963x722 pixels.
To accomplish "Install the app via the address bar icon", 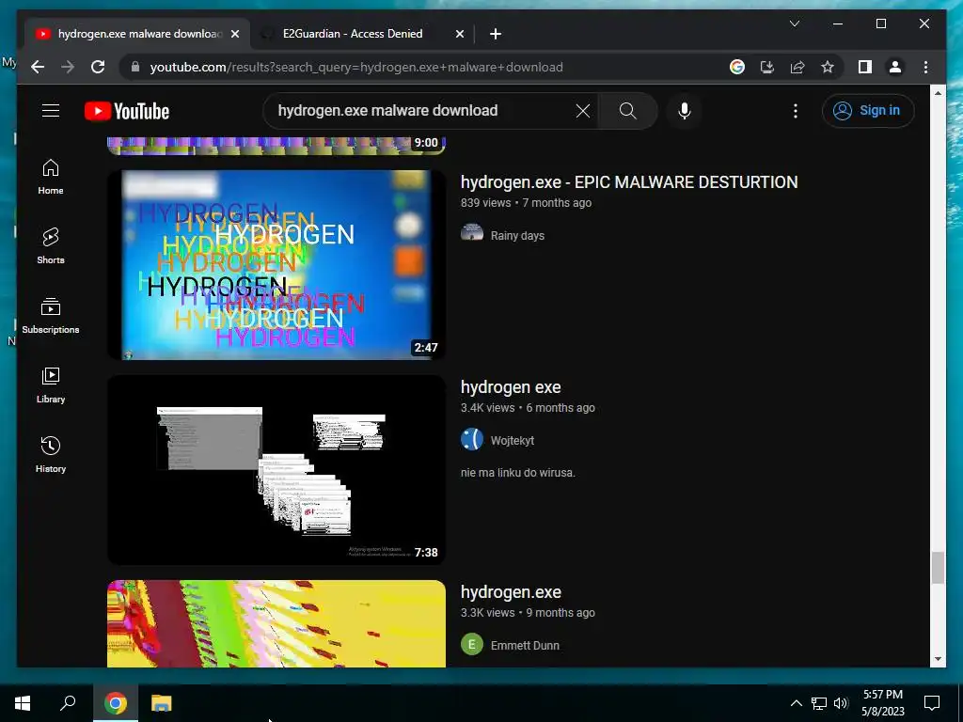I will [x=767, y=67].
